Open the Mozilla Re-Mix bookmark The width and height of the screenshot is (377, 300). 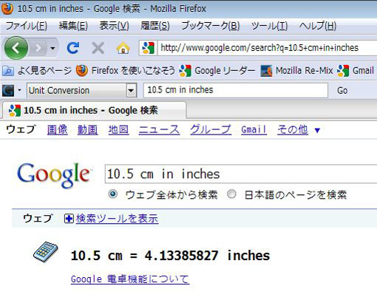297,71
